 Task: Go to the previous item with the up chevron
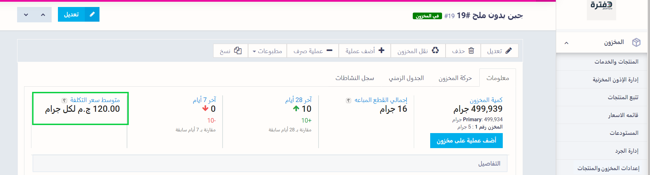pos(43,15)
